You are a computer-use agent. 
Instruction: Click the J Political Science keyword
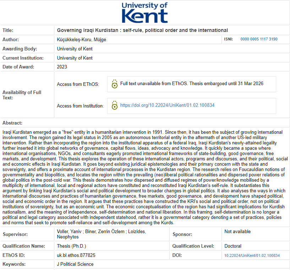click(x=75, y=264)
